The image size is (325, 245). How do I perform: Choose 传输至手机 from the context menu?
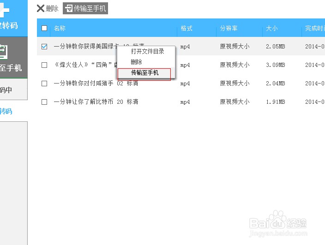144,73
